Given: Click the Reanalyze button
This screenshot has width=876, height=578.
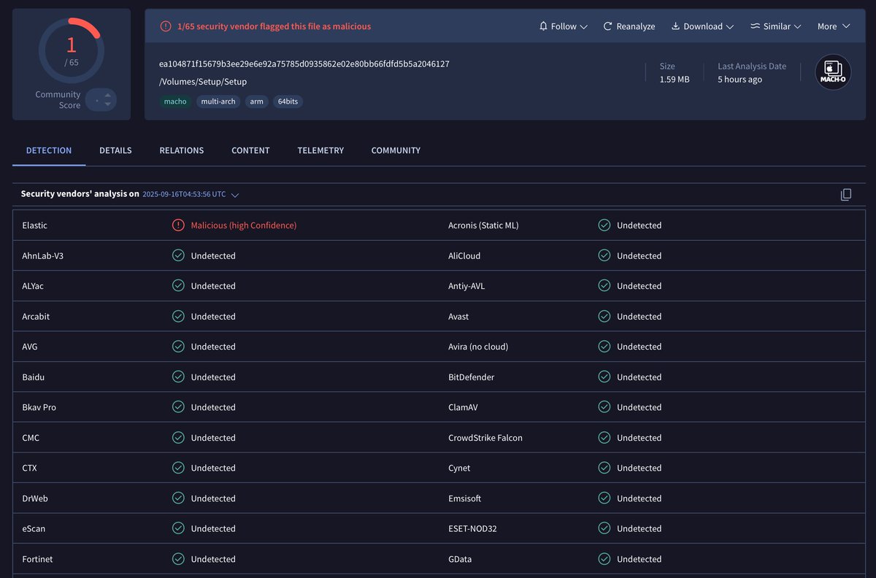Looking at the screenshot, I should [x=629, y=26].
